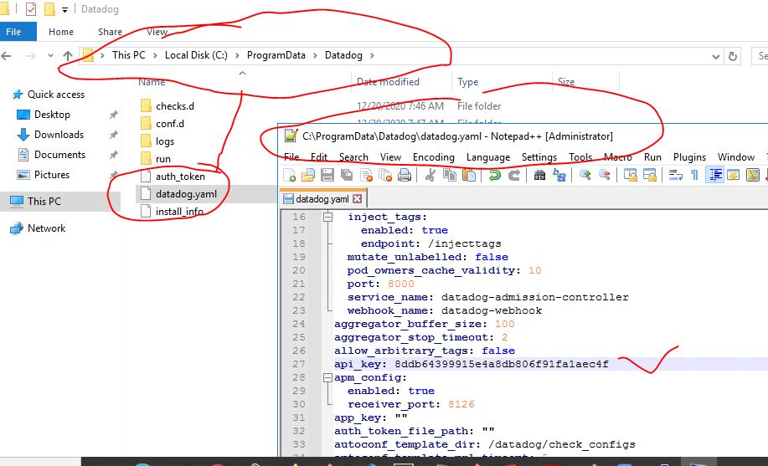Toggle the Show All Characters pilcrow icon
Image resolution: width=768 pixels, height=466 pixels.
tap(694, 175)
